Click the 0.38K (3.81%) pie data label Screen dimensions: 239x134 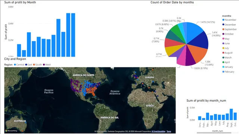[169, 21]
